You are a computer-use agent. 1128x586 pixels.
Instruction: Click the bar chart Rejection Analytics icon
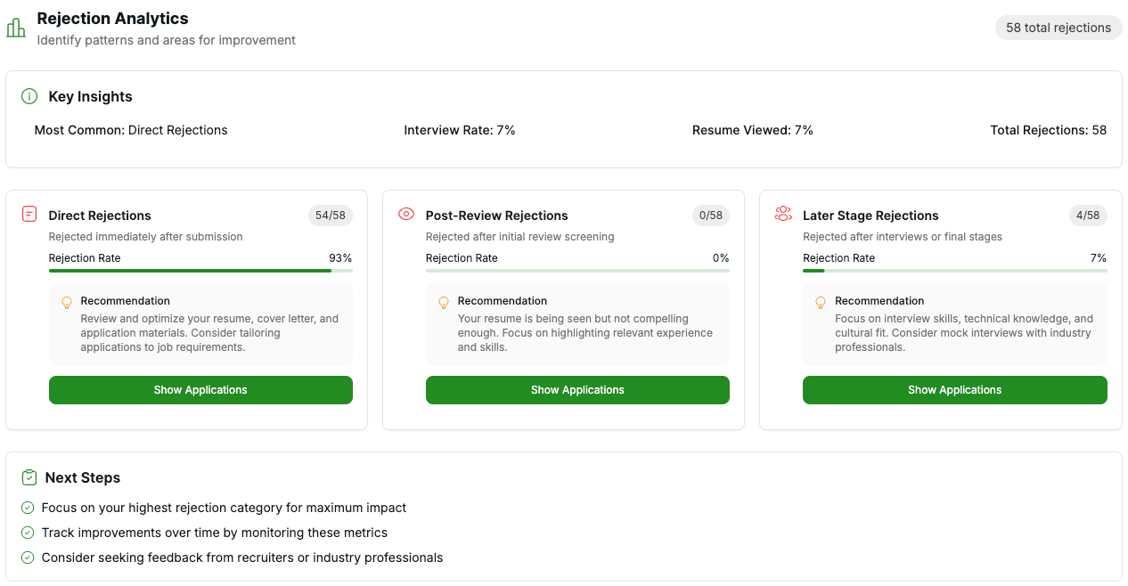[16, 28]
